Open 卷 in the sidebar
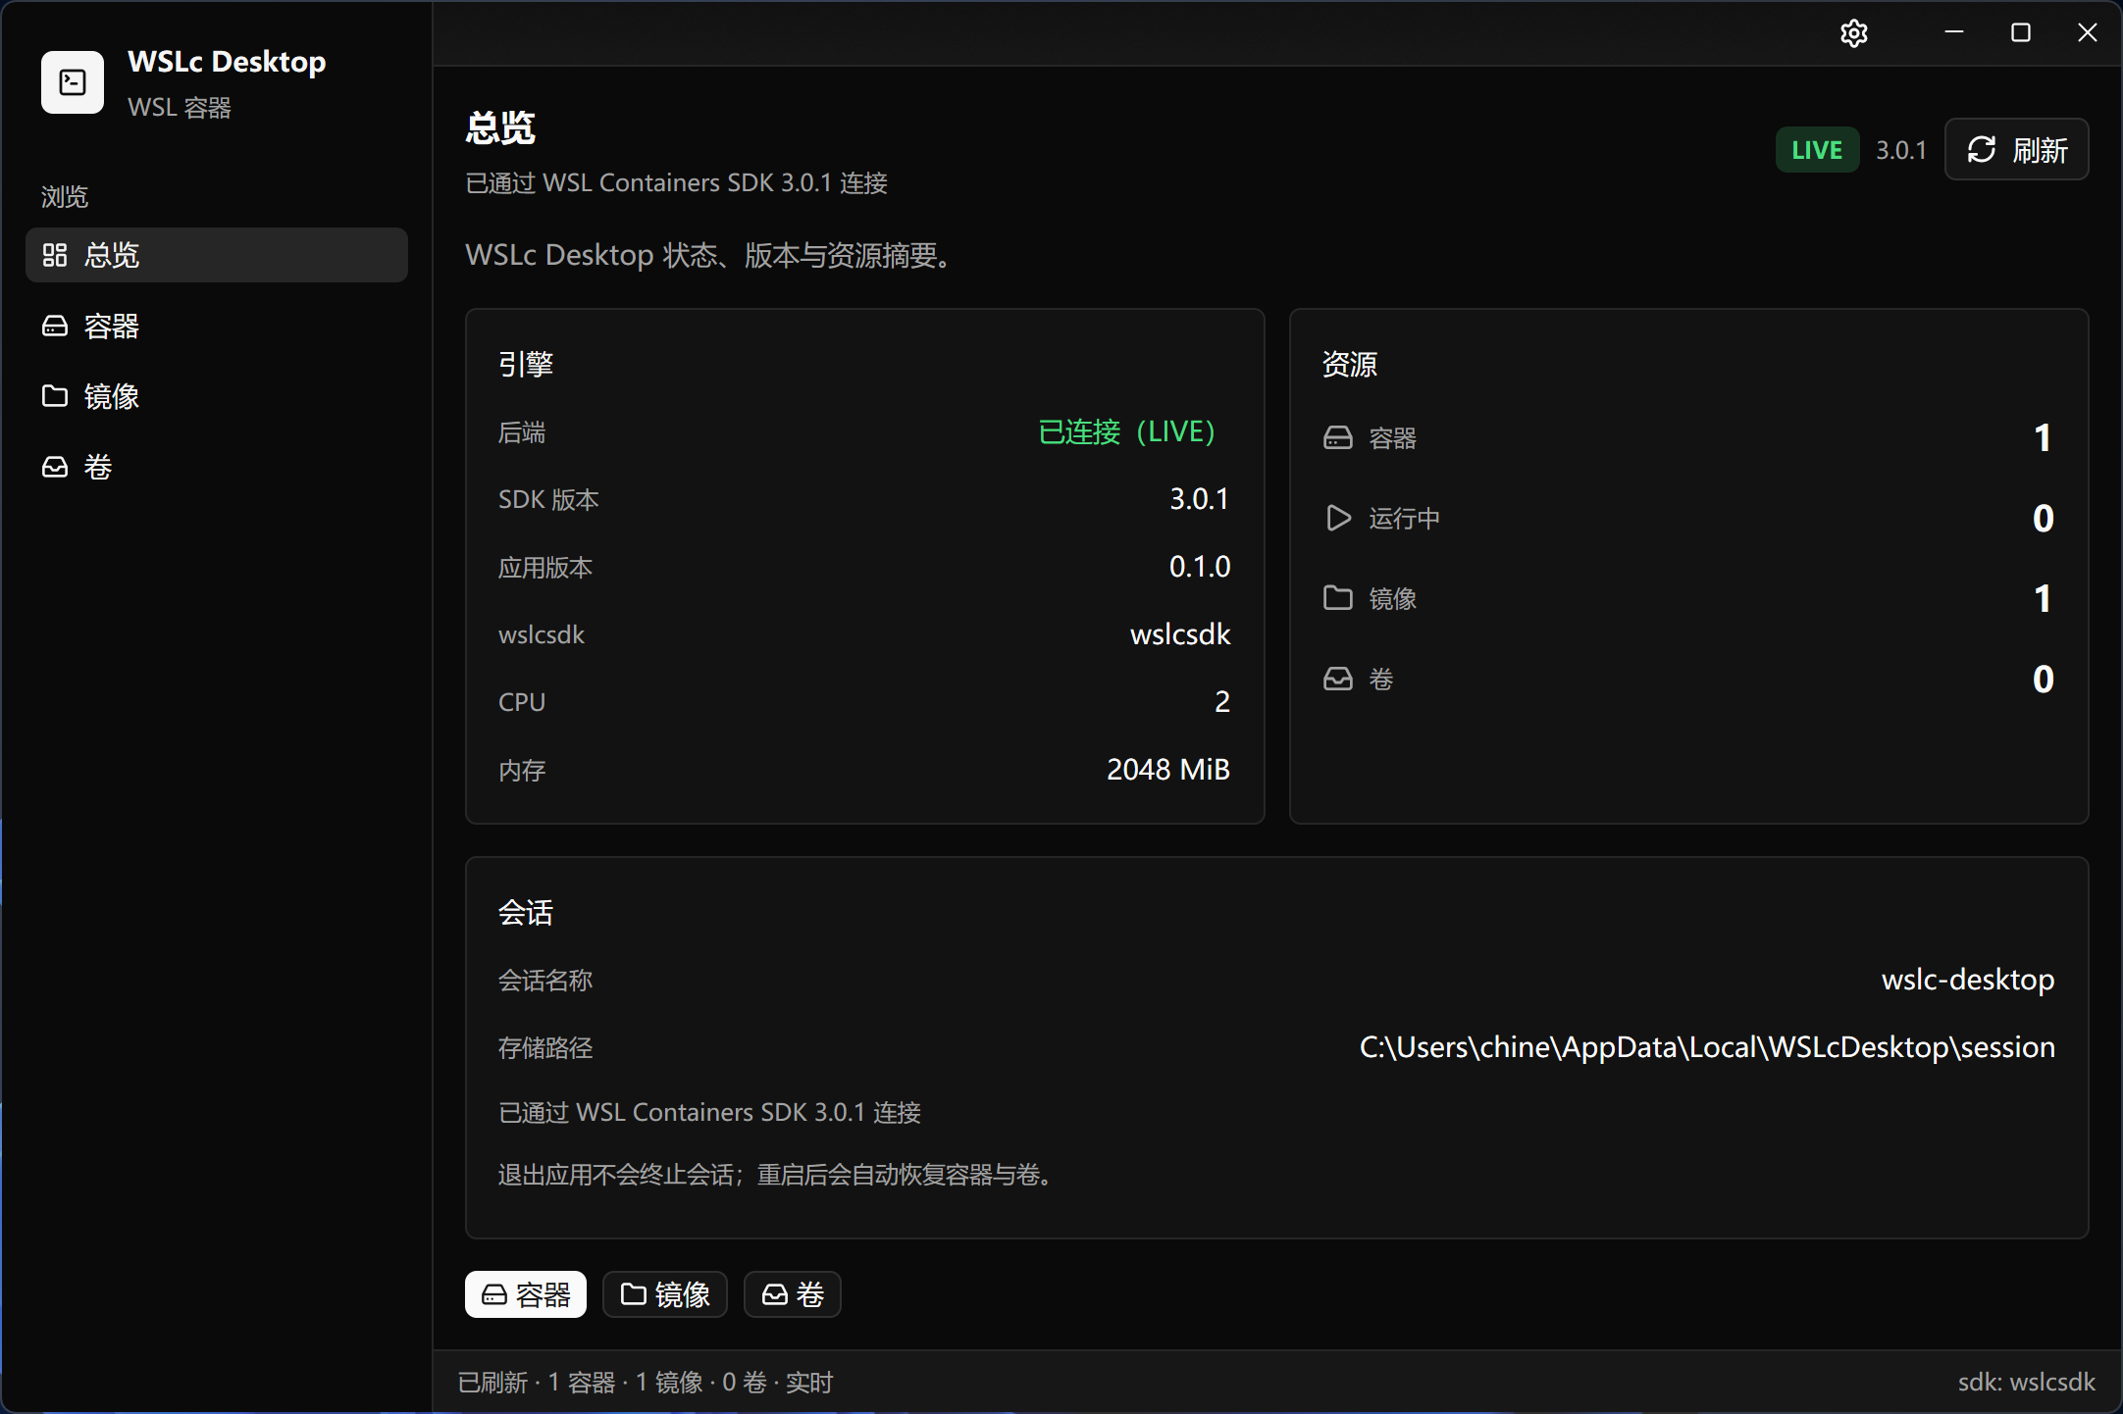Screen dimensions: 2123x1414 click(217, 467)
